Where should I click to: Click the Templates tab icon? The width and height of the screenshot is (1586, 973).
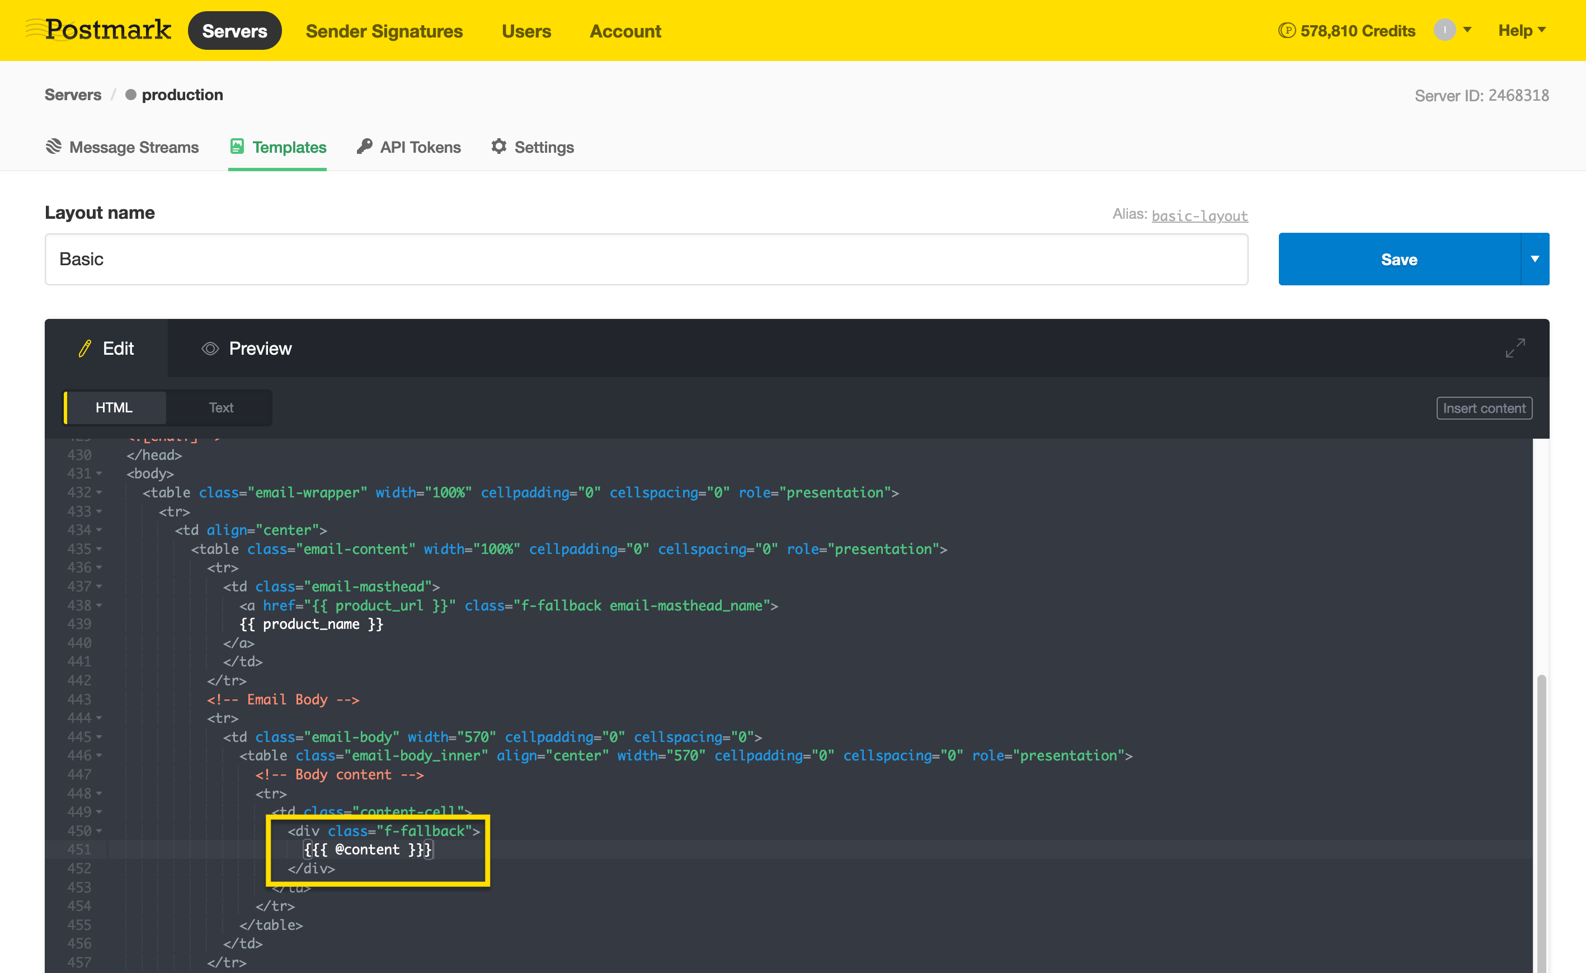(237, 146)
